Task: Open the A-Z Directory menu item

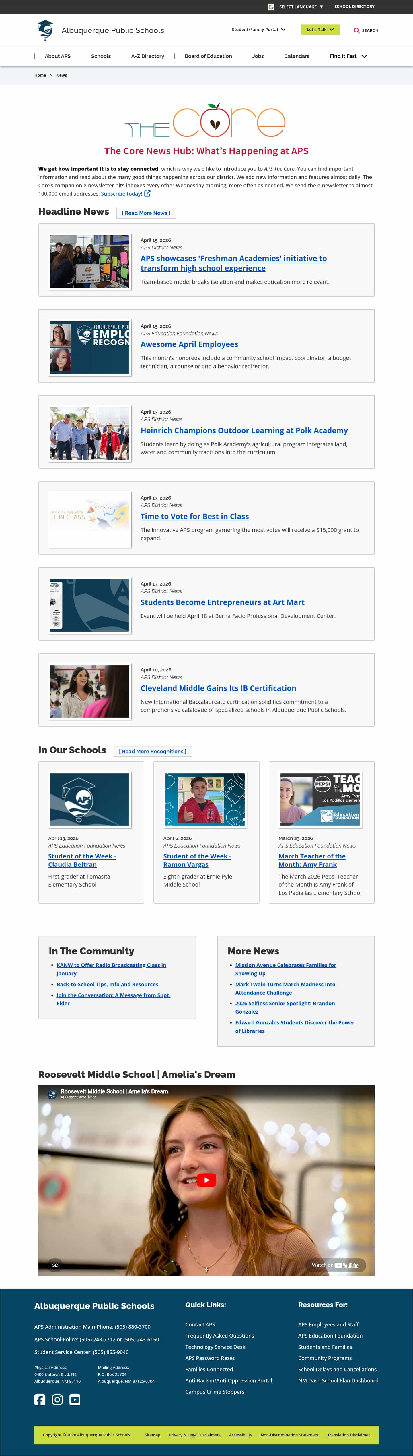Action: tap(148, 57)
